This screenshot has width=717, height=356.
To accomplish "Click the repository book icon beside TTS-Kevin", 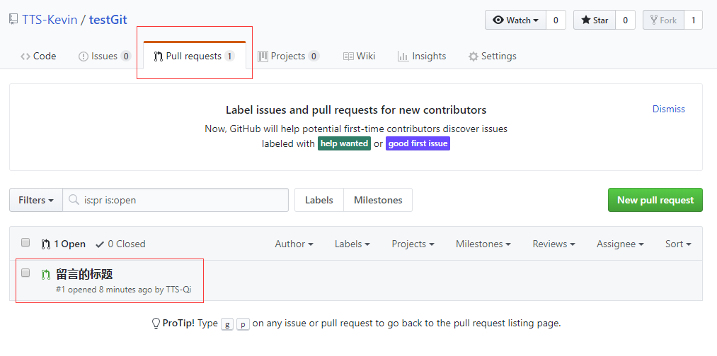I will pos(13,20).
